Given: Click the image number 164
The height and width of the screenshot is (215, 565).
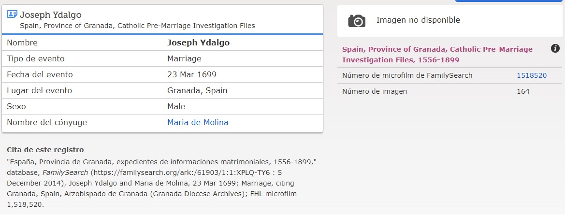Looking at the screenshot, I should coord(523,91).
